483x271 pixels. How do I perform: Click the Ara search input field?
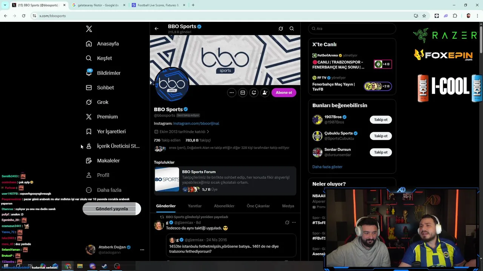(352, 29)
